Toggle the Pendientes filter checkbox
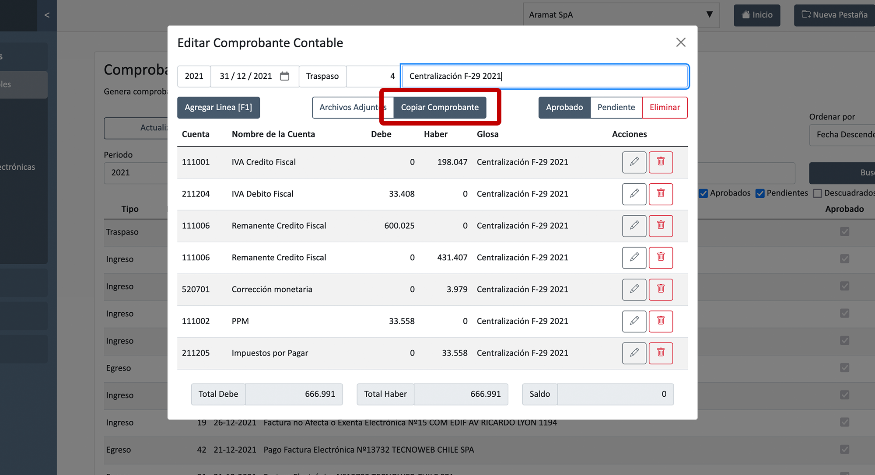This screenshot has width=875, height=475. point(760,193)
